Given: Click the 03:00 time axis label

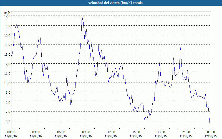Looking at the screenshot, I should [x=36, y=132].
